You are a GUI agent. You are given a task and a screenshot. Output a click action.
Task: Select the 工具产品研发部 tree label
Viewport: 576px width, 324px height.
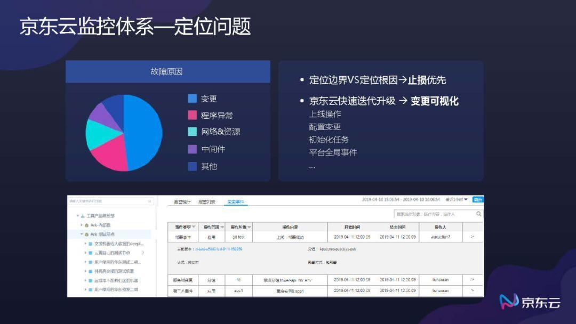101,216
